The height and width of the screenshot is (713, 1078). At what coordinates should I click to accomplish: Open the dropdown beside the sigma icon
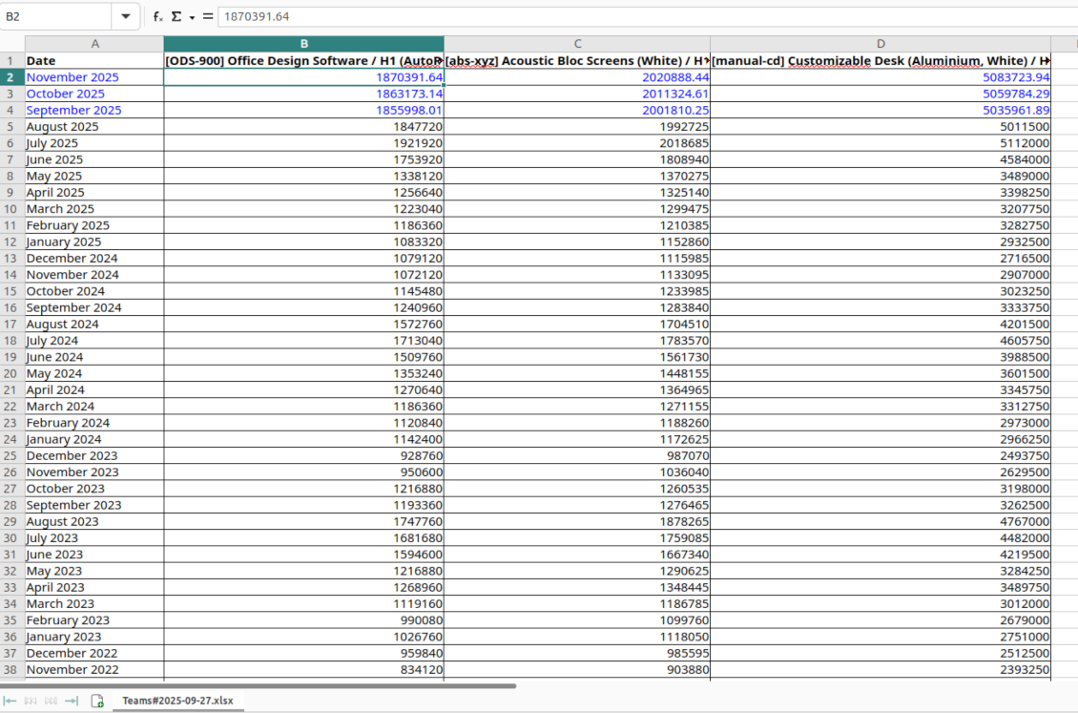click(191, 18)
